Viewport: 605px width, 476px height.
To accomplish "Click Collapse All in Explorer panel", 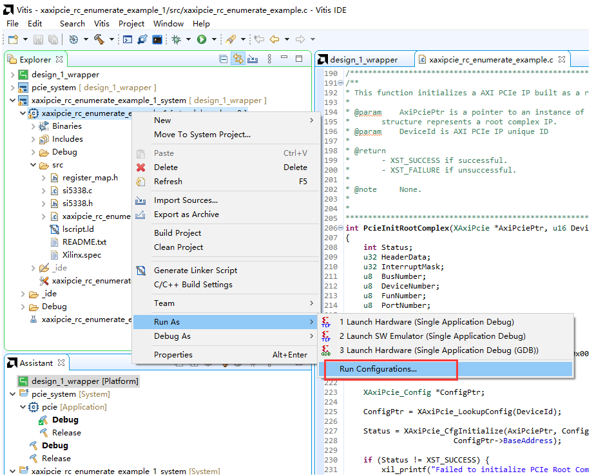I will [x=224, y=59].
